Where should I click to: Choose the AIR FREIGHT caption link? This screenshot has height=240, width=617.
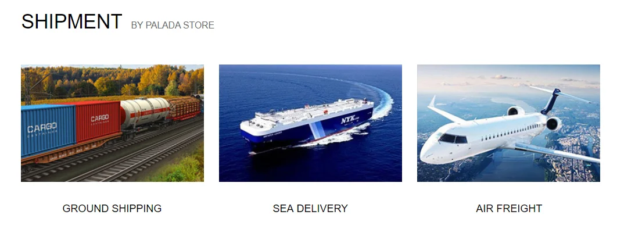click(x=509, y=208)
